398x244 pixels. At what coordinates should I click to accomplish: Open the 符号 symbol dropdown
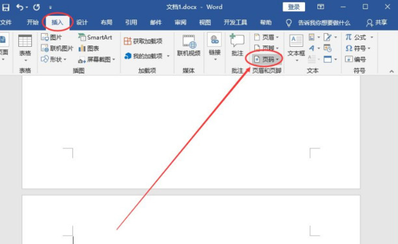[x=358, y=48]
